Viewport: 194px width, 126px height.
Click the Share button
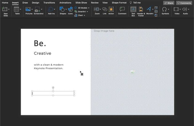pyautogui.click(x=168, y=3)
